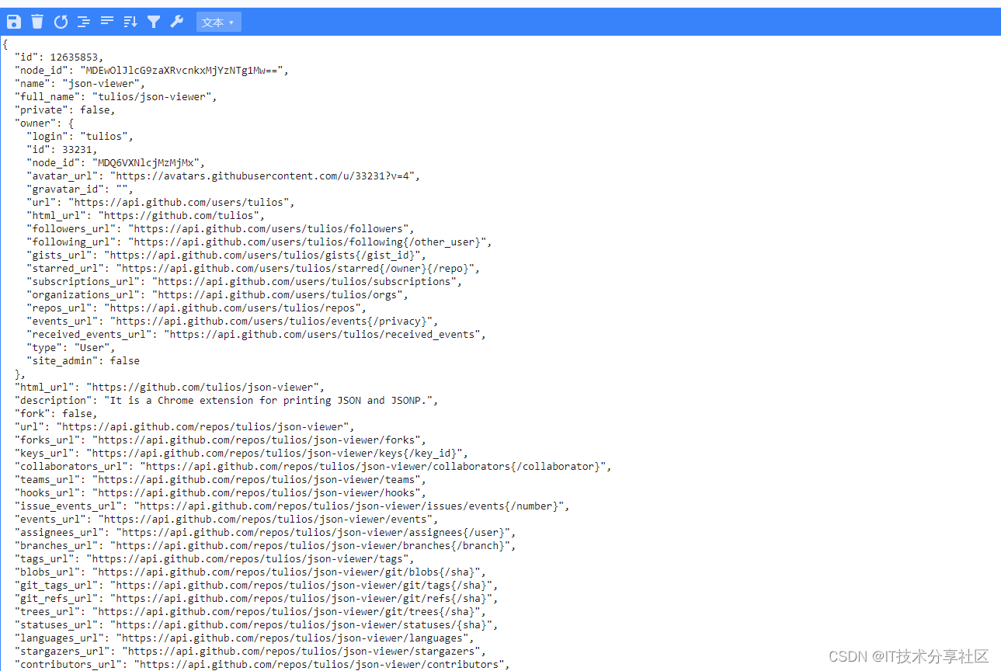
Task: Open the 文本 mode dropdown
Action: point(218,22)
